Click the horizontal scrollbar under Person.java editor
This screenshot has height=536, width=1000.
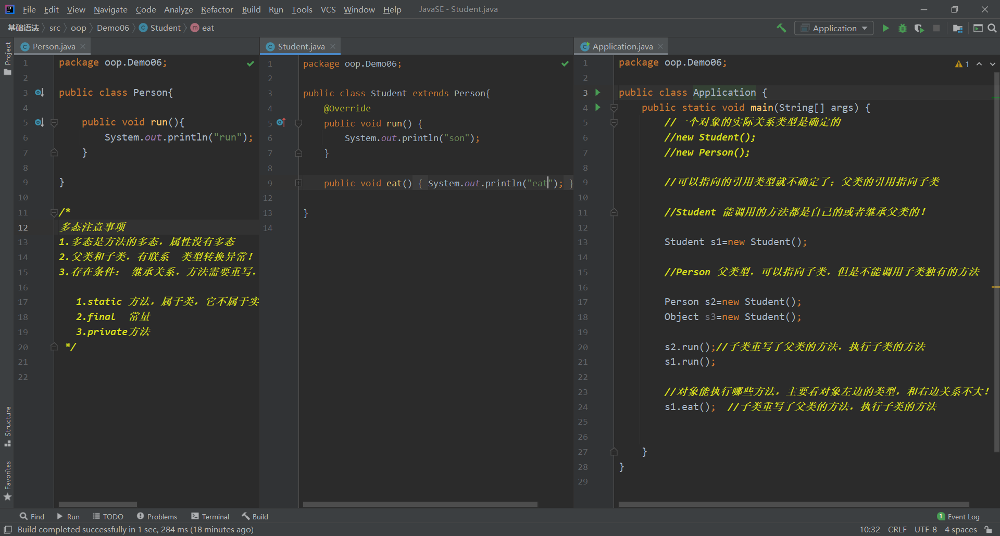(97, 504)
